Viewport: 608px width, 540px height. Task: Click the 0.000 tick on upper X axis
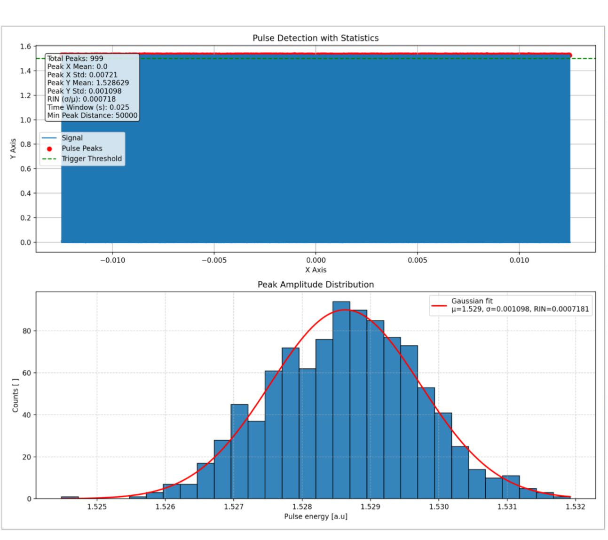[x=316, y=260]
